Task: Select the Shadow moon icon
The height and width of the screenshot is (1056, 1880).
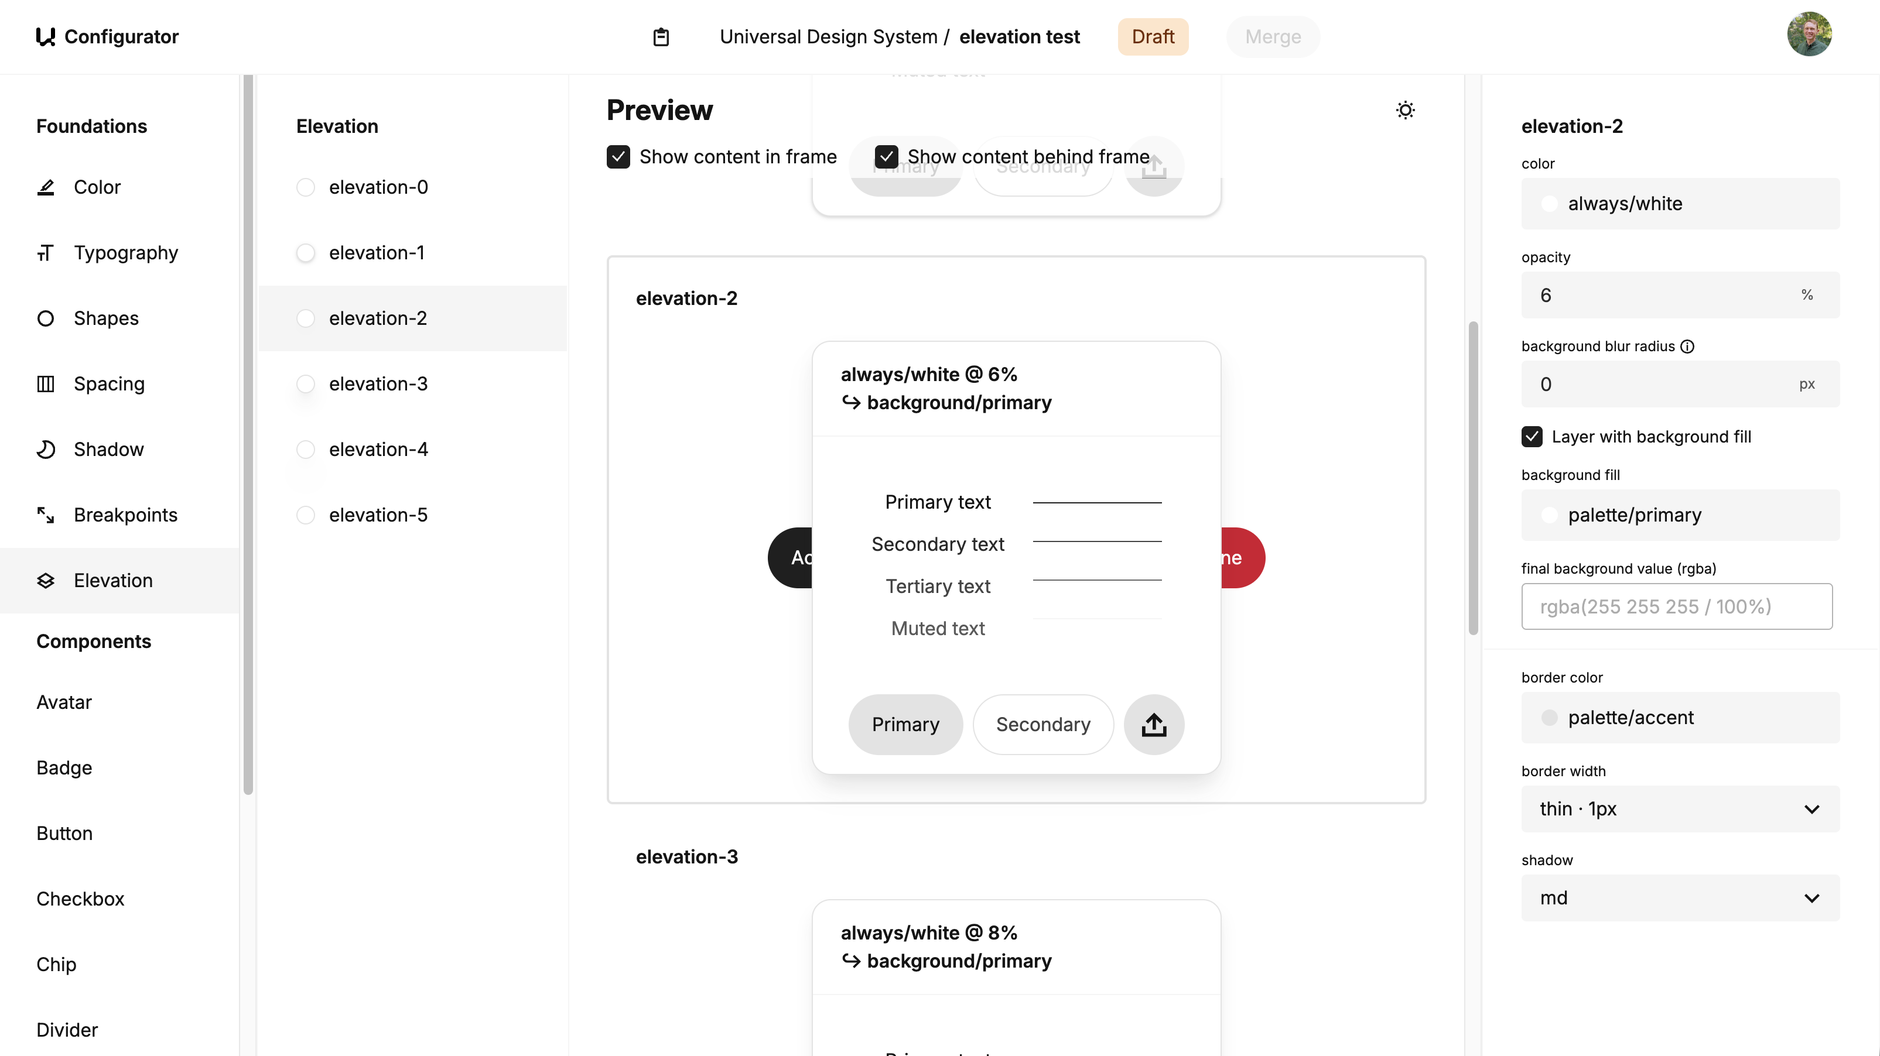Action: point(45,449)
